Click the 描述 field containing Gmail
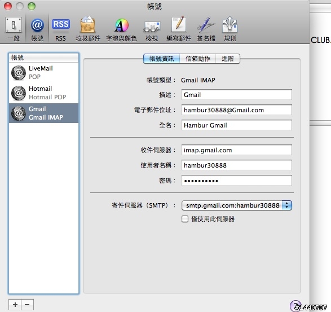331x312 pixels. coord(237,95)
